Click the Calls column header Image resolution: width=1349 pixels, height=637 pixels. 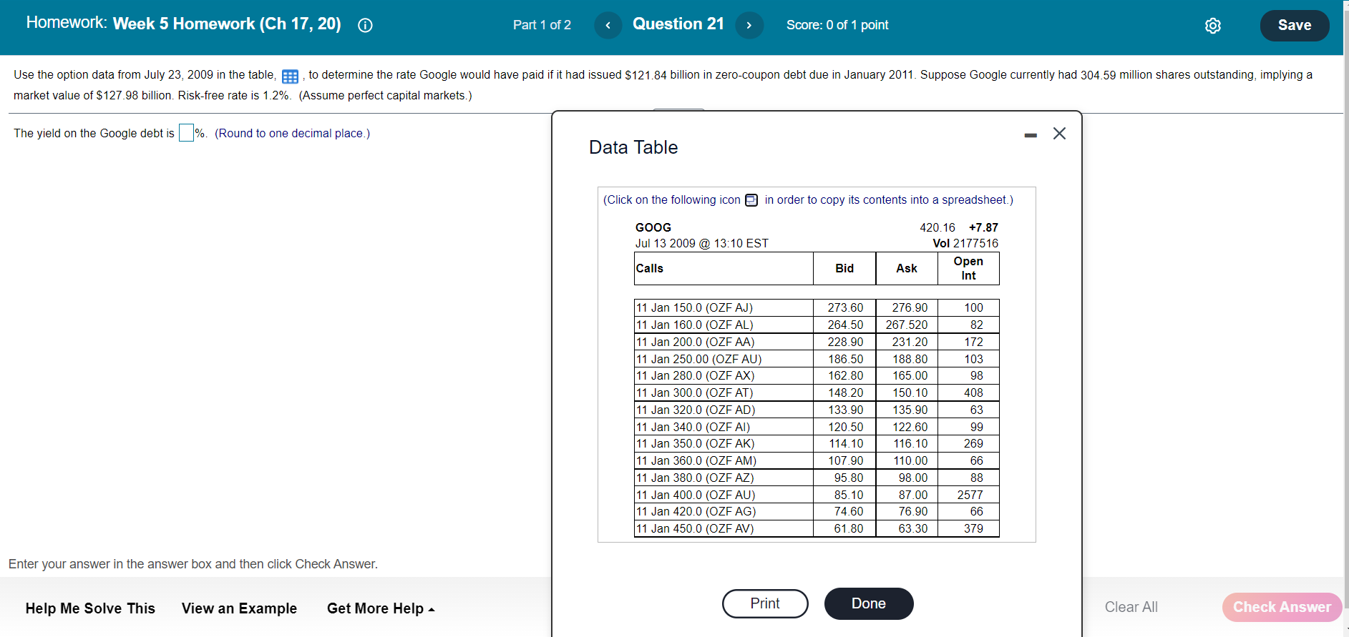(724, 269)
